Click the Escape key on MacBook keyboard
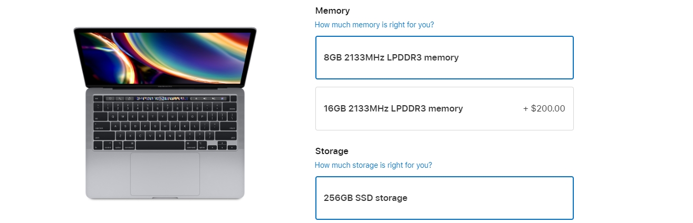The image size is (693, 223). pyautogui.click(x=98, y=98)
